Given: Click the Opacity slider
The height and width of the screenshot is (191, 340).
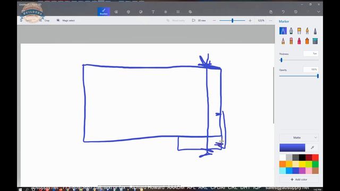Looking at the screenshot, I should click(299, 76).
